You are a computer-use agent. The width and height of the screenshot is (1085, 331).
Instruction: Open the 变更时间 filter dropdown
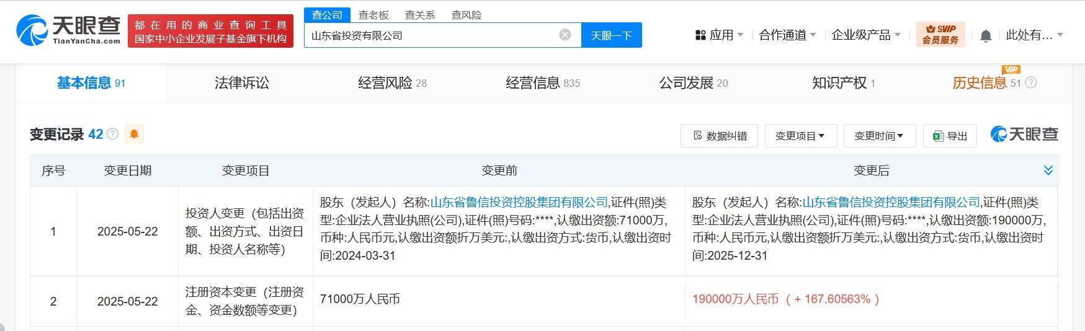coord(879,136)
